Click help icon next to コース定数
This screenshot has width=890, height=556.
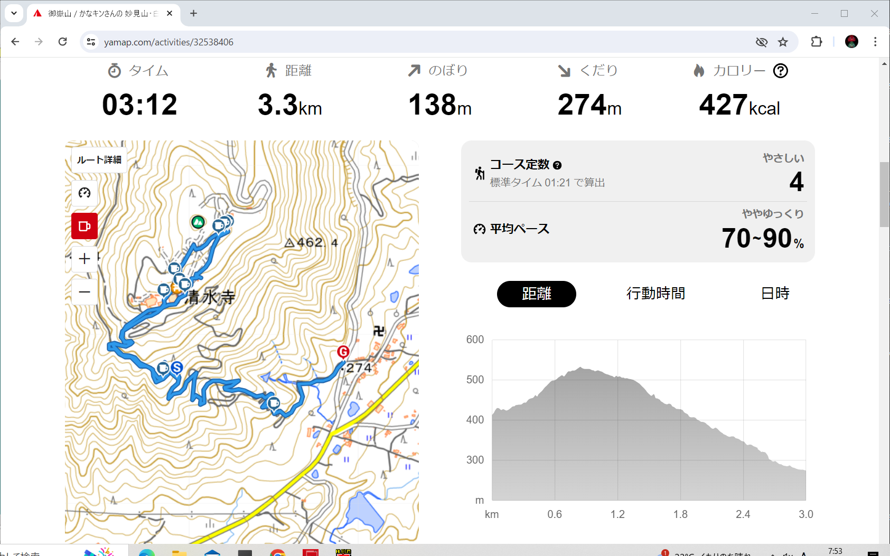[x=557, y=165]
